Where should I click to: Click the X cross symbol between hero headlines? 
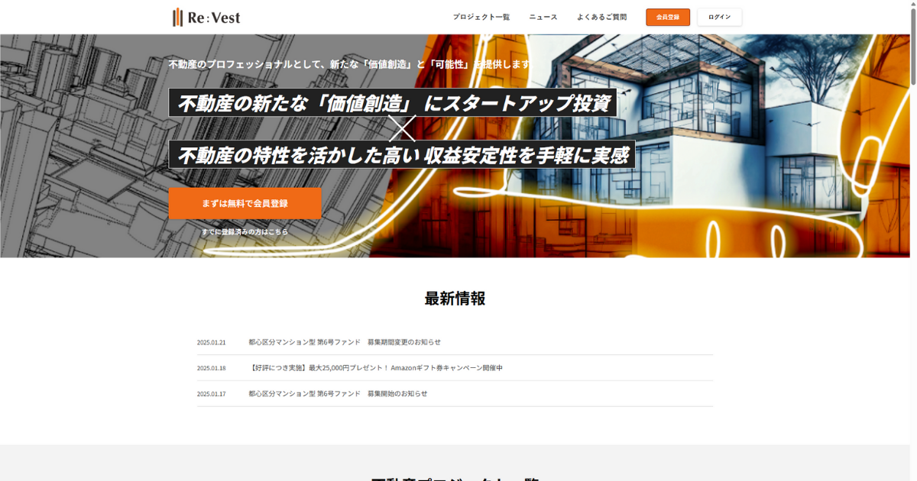tap(401, 128)
